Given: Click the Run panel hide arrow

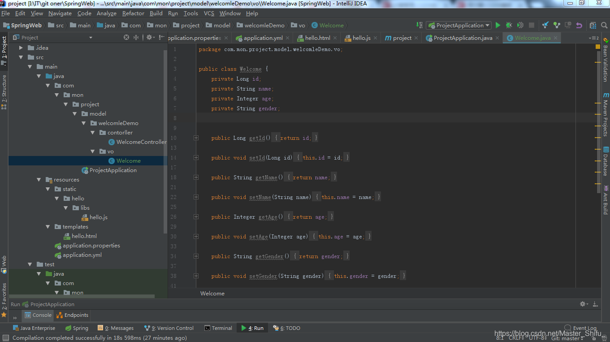Looking at the screenshot, I should [x=596, y=304].
